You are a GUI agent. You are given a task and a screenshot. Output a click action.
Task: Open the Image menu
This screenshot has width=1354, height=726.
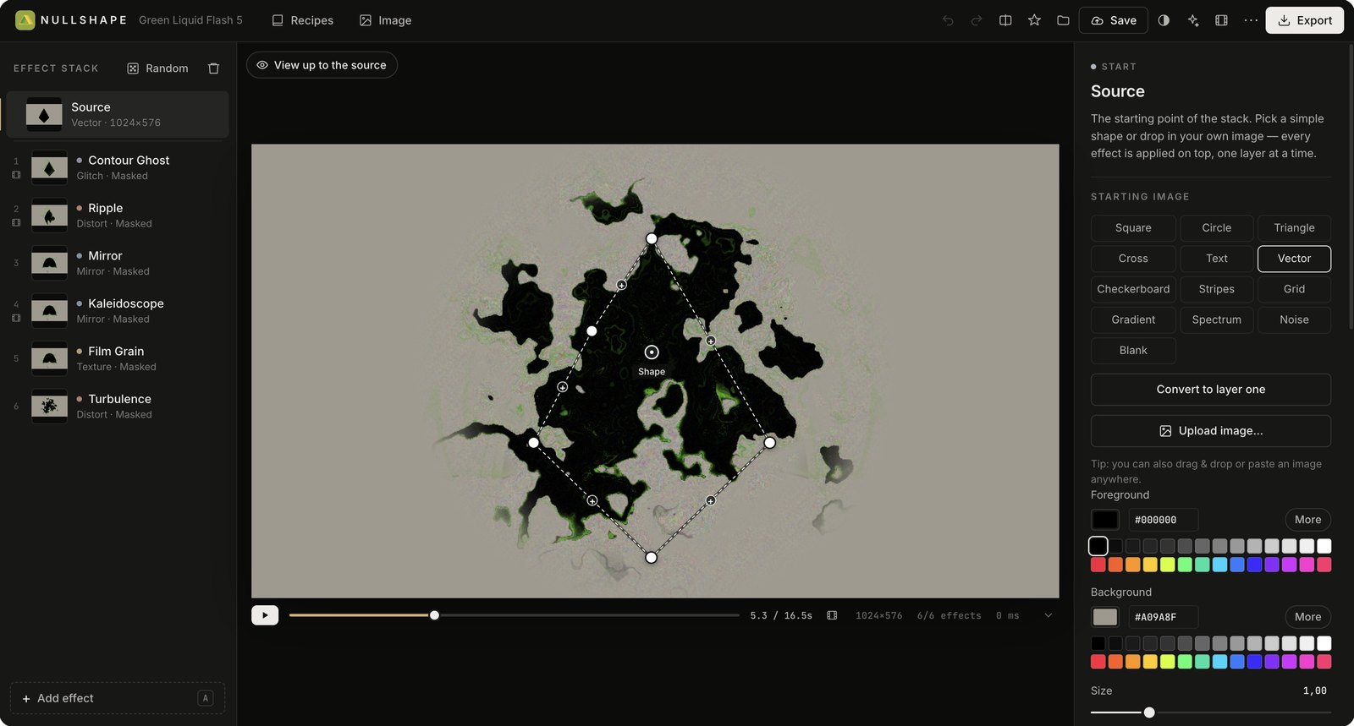385,20
